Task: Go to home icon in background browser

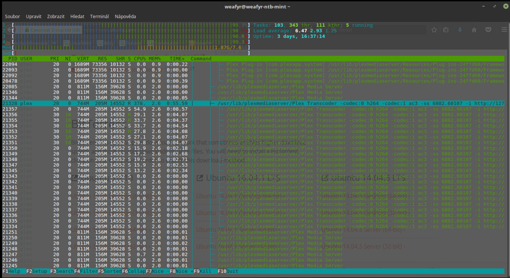Action: pyautogui.click(x=474, y=30)
